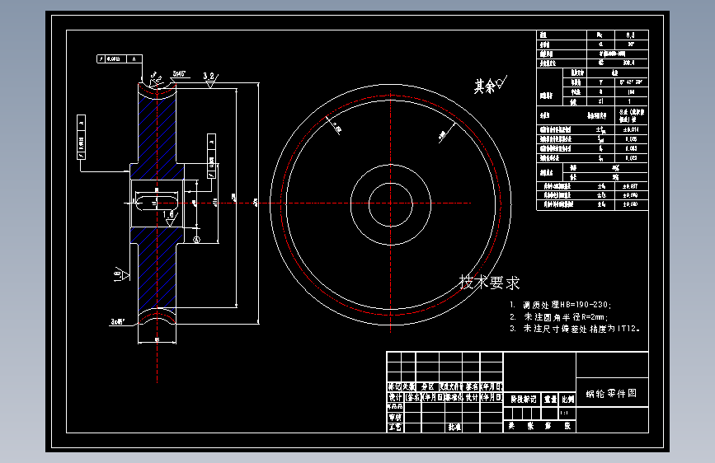Select the keyway slot in the section view
Image resolution: width=715 pixels, height=463 pixels.
click(x=157, y=202)
